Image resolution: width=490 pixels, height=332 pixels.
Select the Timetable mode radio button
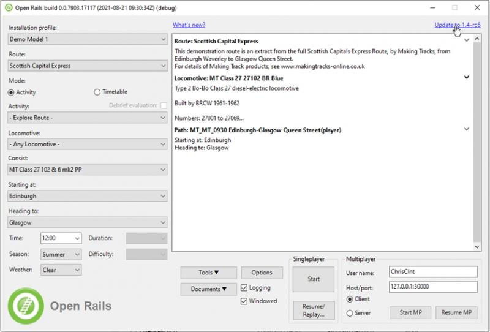click(97, 92)
